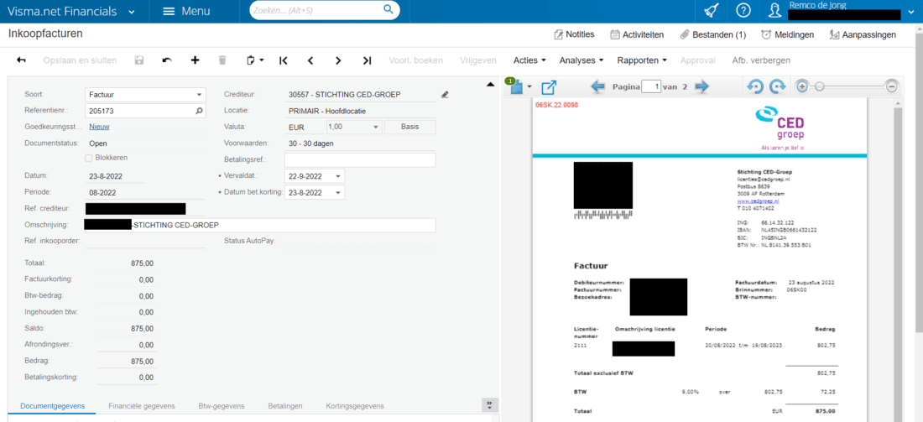
Task: Switch to the Financiële gegevens tab
Action: (142, 406)
